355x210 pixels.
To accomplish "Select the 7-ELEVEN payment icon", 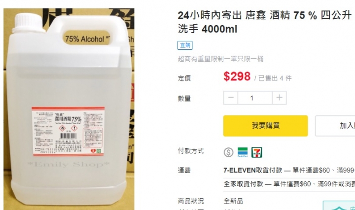I will 257,152.
